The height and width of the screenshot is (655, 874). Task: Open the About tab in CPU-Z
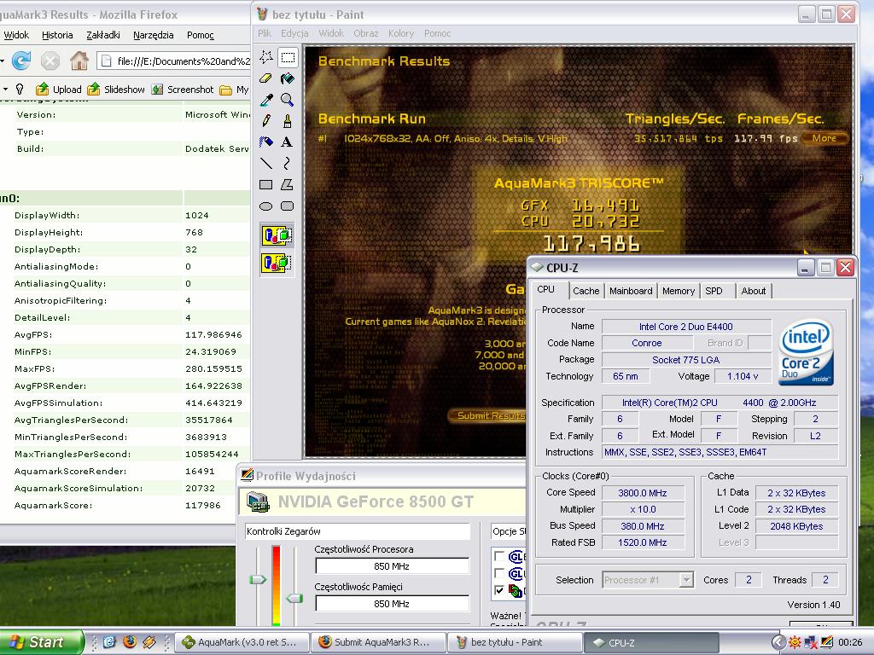[x=753, y=291]
